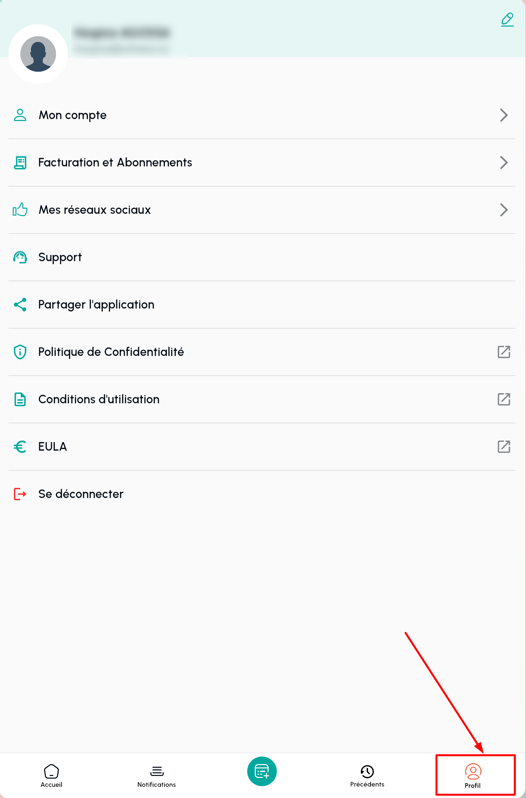Open Conditions d'utilisation external link icon

[504, 399]
